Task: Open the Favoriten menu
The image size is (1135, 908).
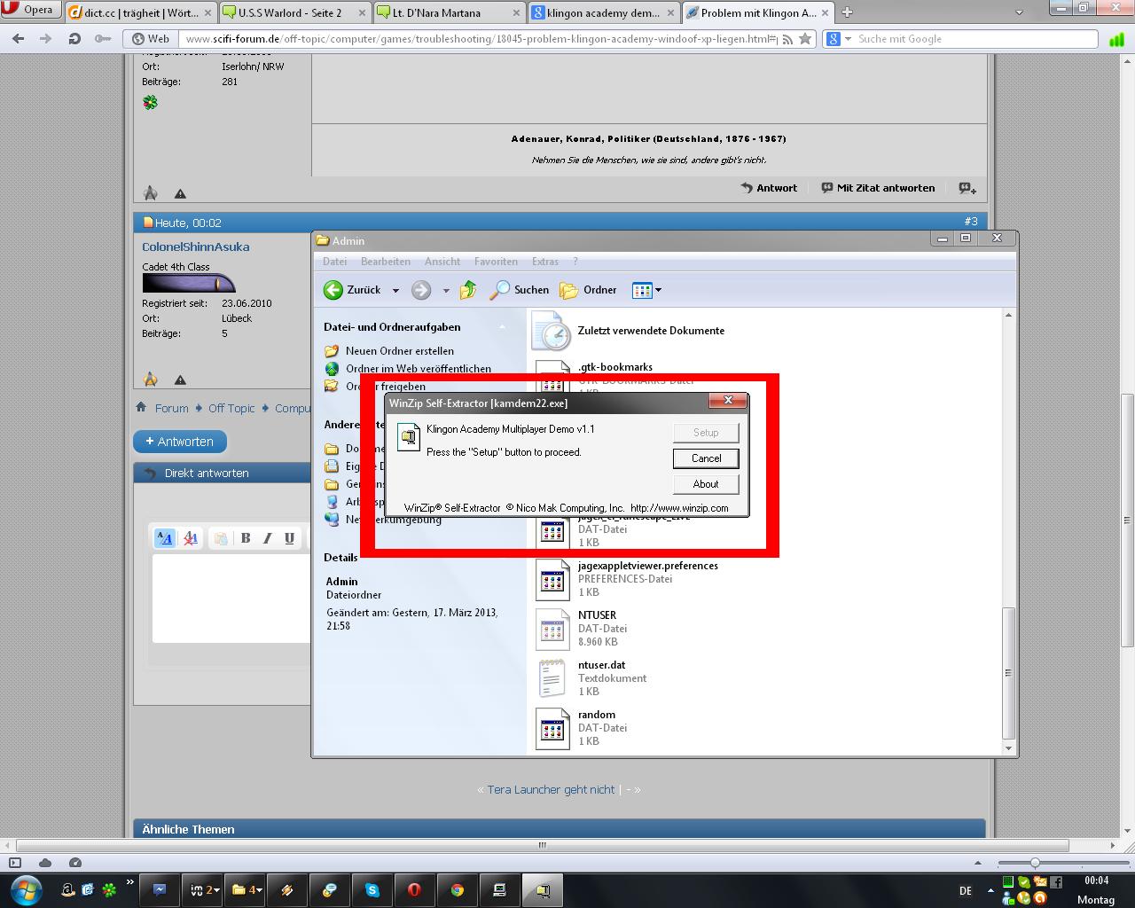Action: click(x=496, y=262)
